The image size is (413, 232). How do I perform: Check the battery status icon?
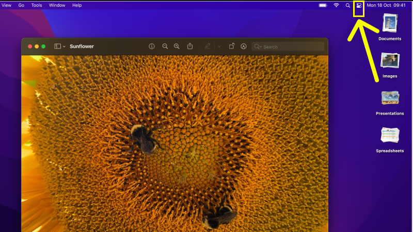[323, 5]
